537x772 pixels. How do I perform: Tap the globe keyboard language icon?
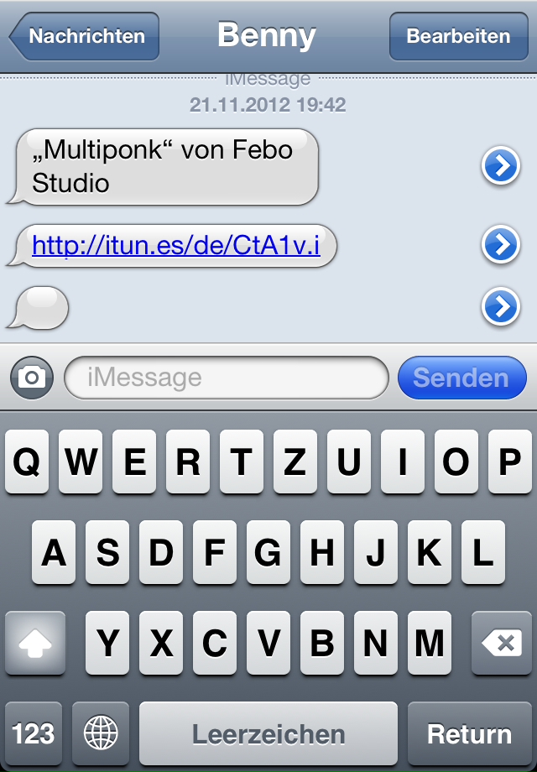101,733
